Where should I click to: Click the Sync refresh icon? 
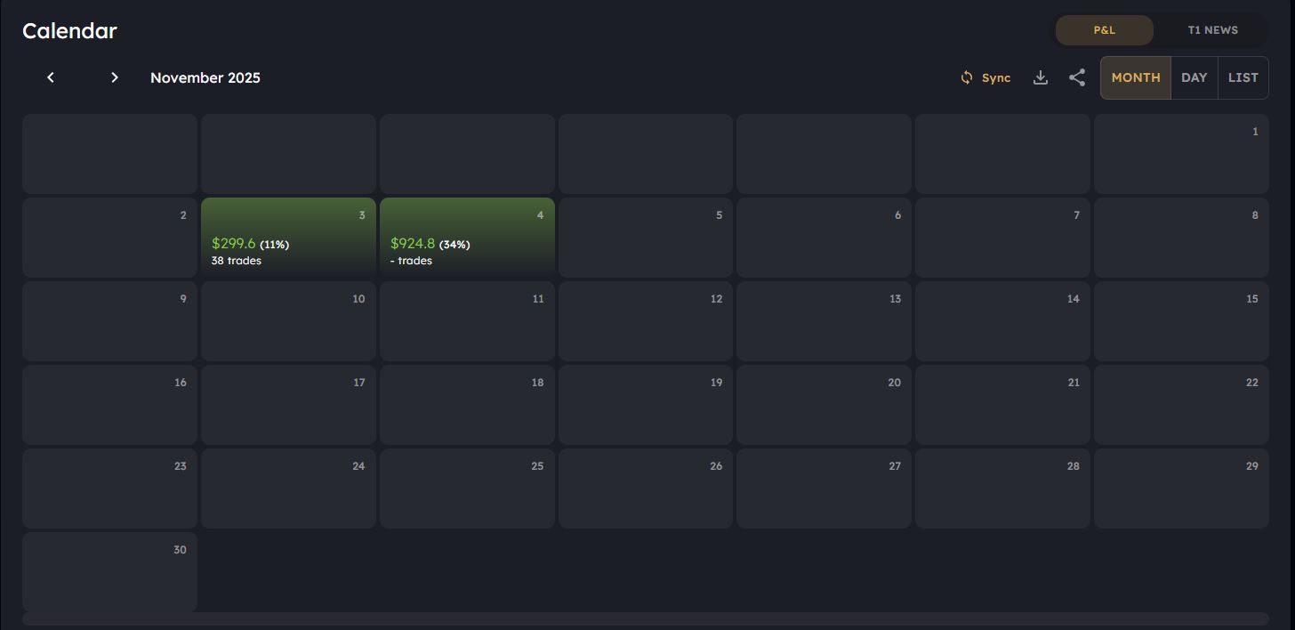pos(967,77)
